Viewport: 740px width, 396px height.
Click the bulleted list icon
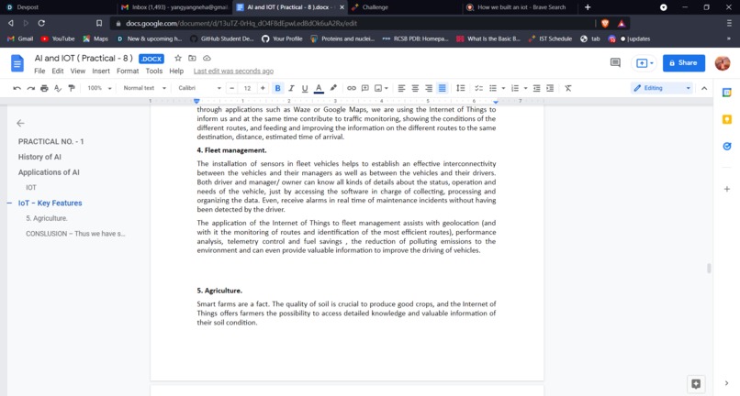click(x=493, y=88)
